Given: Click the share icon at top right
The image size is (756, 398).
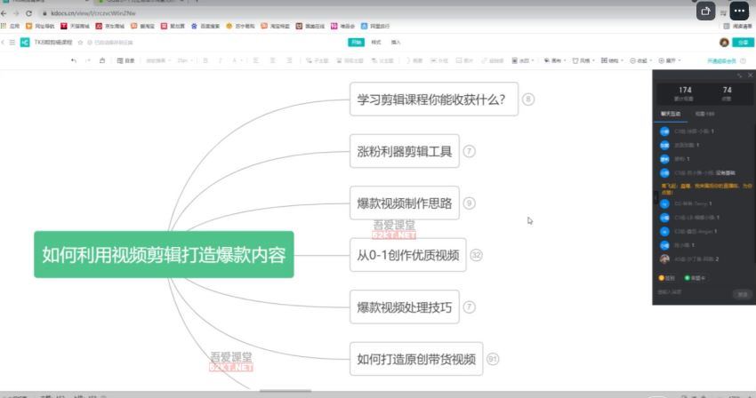Looking at the screenshot, I should [706, 11].
